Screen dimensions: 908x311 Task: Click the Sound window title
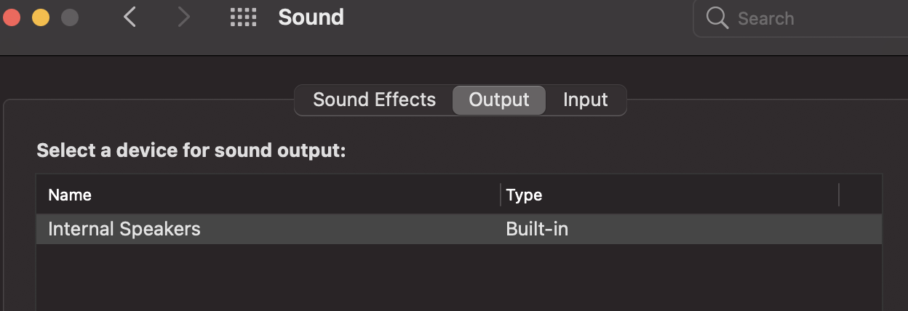coord(311,17)
